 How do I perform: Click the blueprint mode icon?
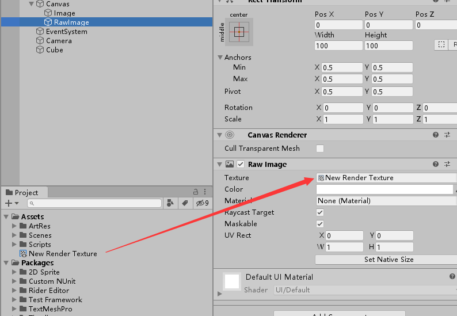tap(441, 45)
